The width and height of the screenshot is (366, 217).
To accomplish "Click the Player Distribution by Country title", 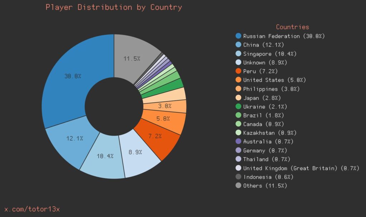I will click(x=113, y=7).
